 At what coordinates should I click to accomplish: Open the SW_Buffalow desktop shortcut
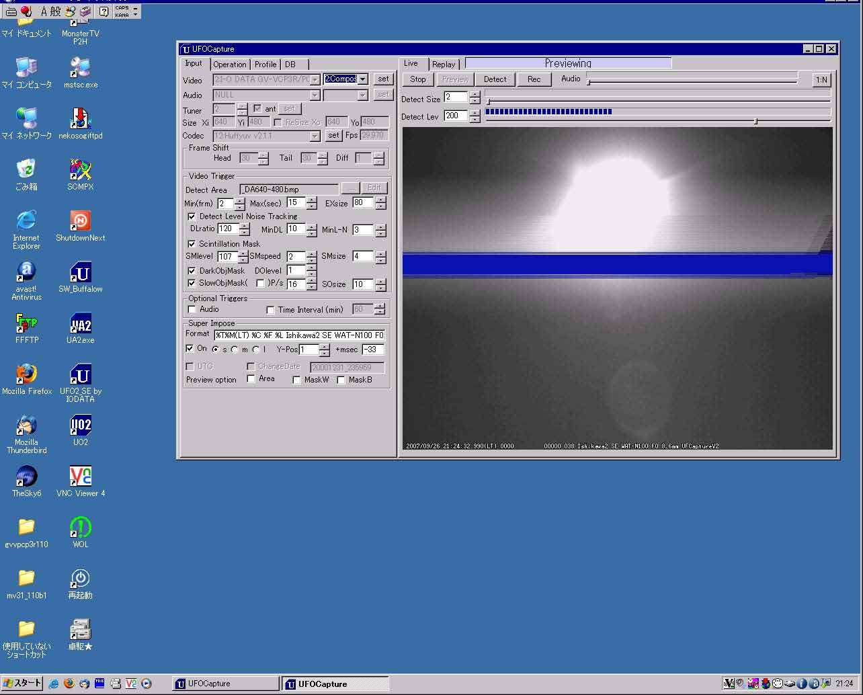pyautogui.click(x=80, y=273)
